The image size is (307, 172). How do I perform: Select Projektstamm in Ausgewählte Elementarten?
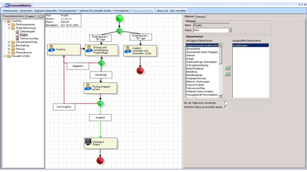(251, 45)
